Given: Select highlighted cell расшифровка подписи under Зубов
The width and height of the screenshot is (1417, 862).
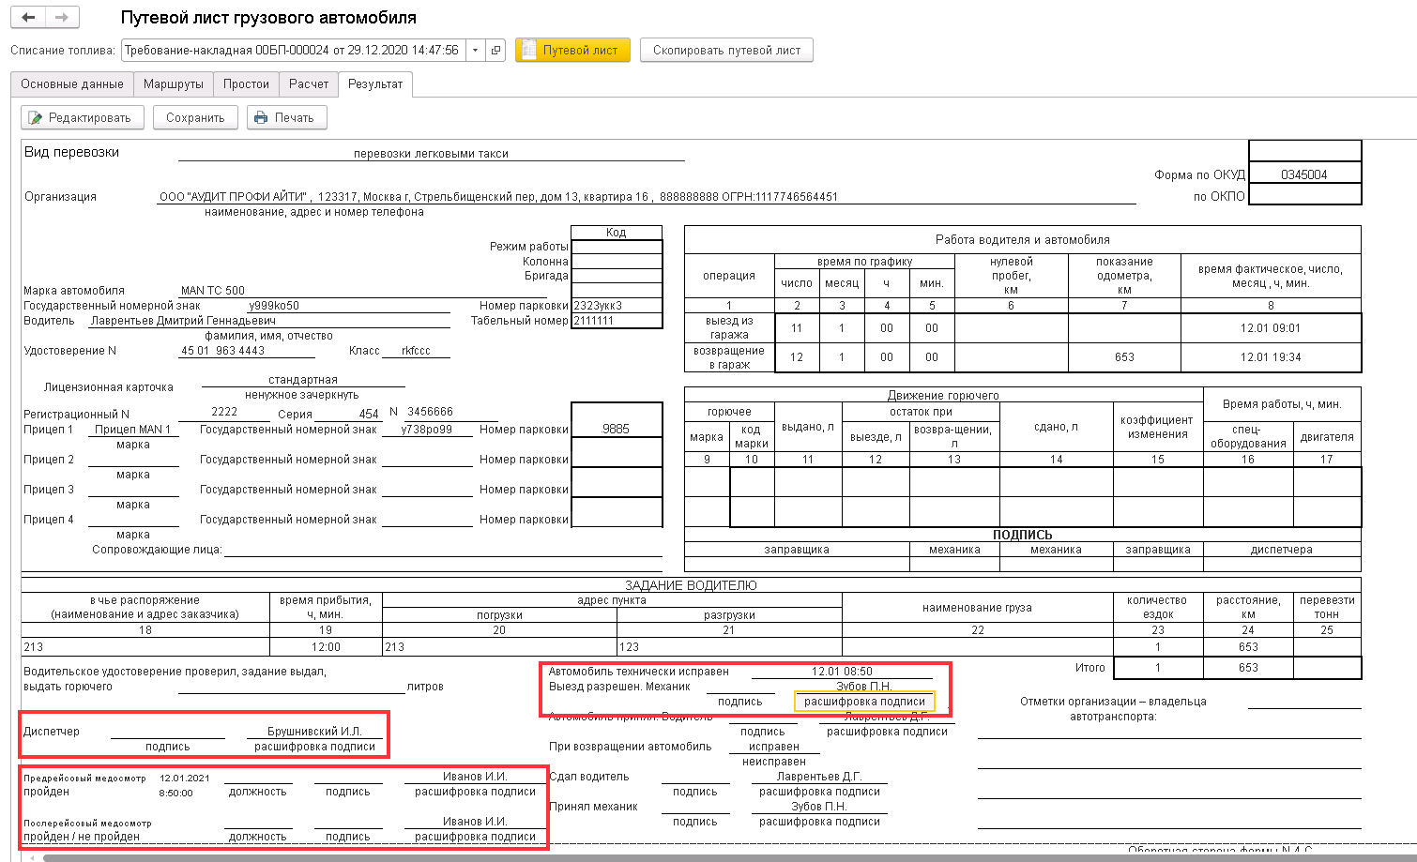Looking at the screenshot, I should (864, 702).
